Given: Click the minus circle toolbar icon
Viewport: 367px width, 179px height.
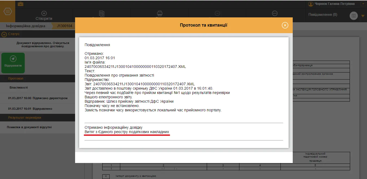Looking at the screenshot, I should click(217, 13).
